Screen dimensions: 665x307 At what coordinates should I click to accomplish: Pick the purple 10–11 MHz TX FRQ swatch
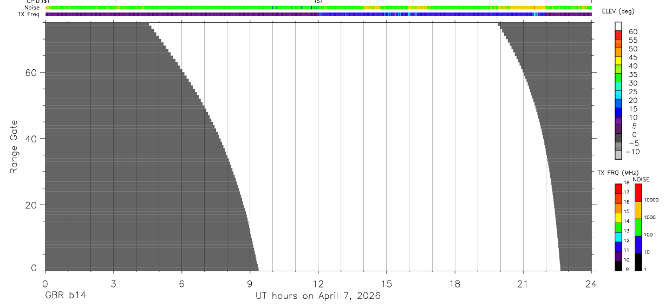click(x=618, y=256)
